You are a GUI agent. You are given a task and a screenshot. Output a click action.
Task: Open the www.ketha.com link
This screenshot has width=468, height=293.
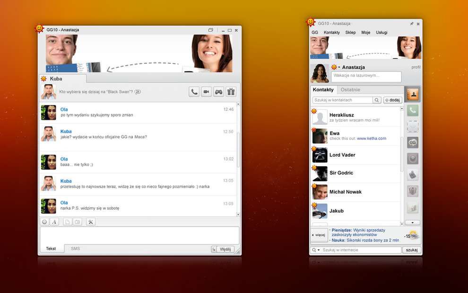[371, 138]
